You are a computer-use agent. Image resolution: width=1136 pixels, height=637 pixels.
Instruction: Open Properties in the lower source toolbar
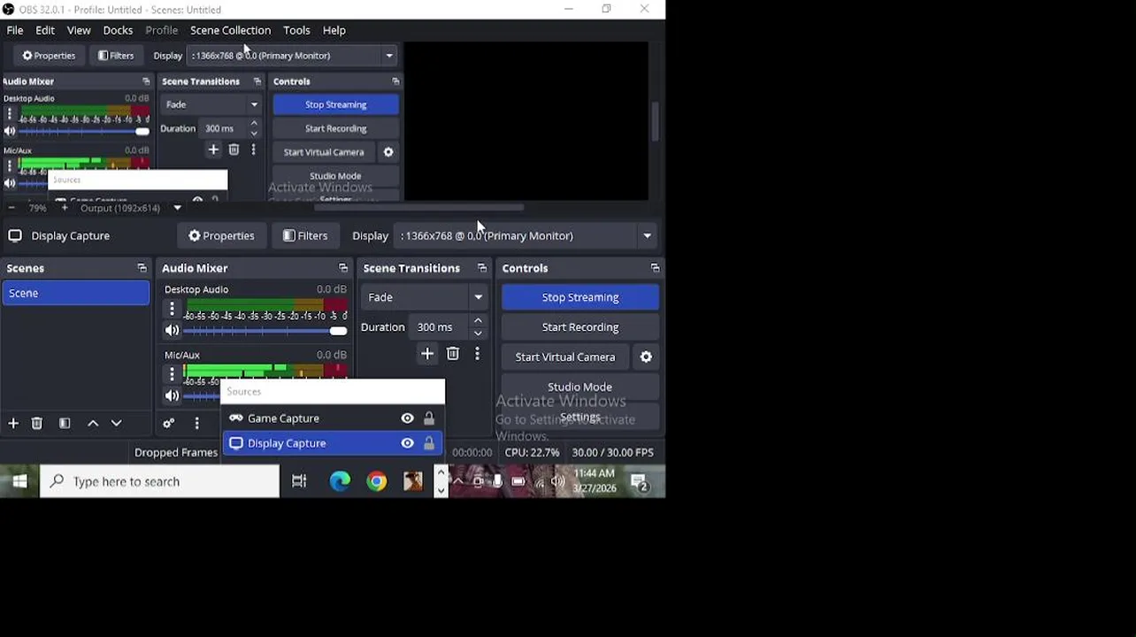(x=221, y=236)
